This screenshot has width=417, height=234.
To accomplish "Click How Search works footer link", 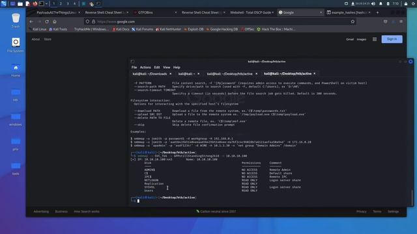I will click(87, 211).
